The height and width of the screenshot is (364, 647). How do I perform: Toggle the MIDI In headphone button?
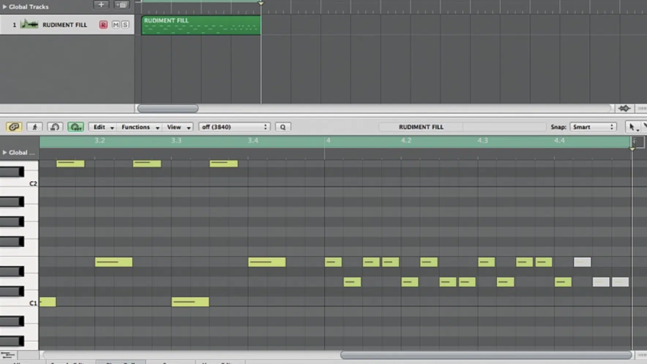[55, 127]
